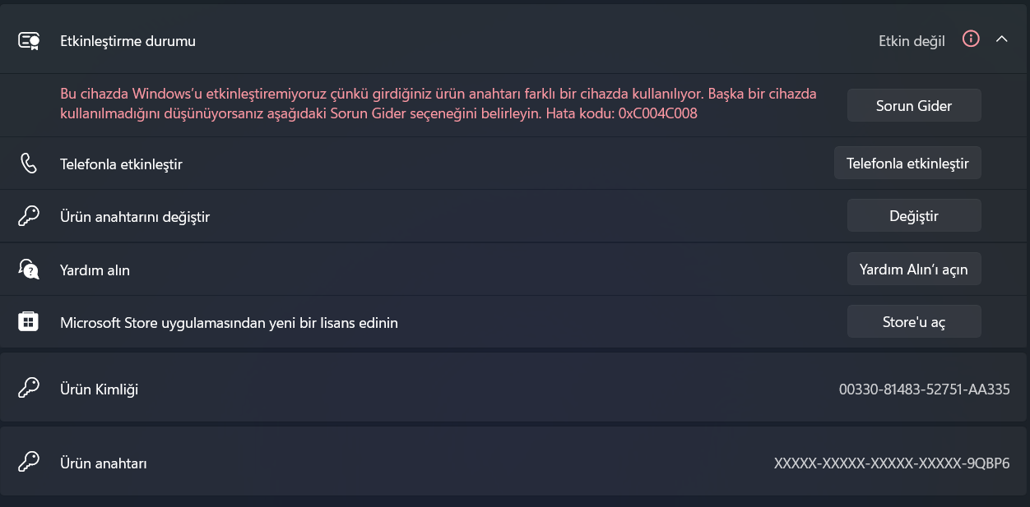Screen dimensions: 1030x507
Task: Click the phone icon for telephone activation
Action: [x=29, y=164]
